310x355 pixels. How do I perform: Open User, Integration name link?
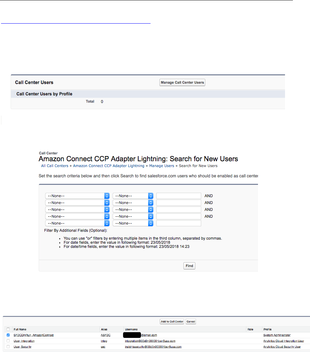[x=24, y=341]
